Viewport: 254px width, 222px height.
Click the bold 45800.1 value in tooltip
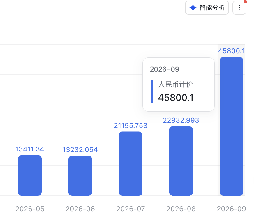(176, 98)
